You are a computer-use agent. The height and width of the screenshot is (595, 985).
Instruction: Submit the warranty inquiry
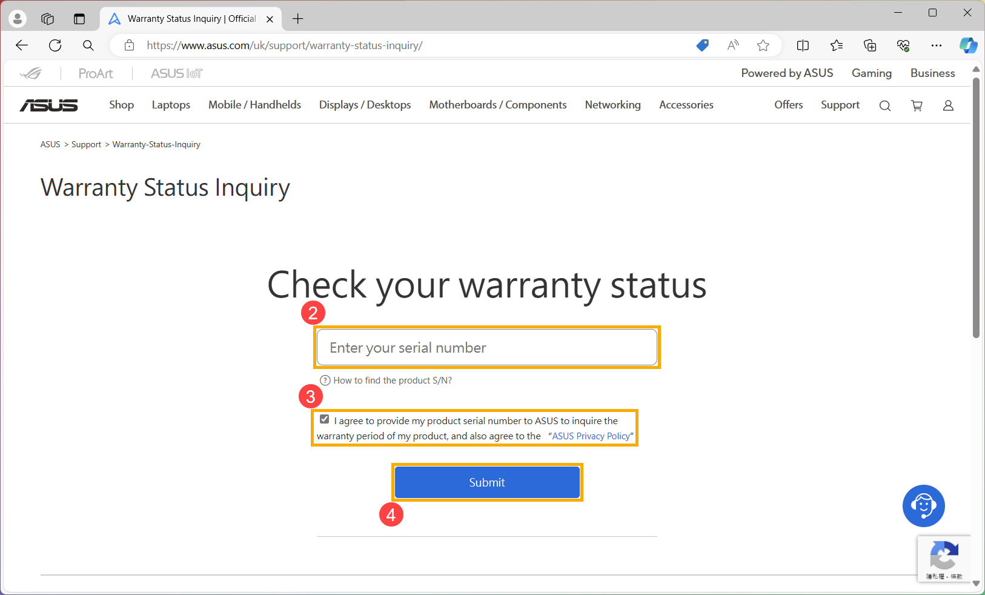(487, 482)
